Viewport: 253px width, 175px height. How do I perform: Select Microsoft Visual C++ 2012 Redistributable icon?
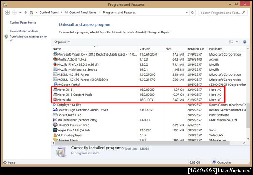(x=55, y=54)
